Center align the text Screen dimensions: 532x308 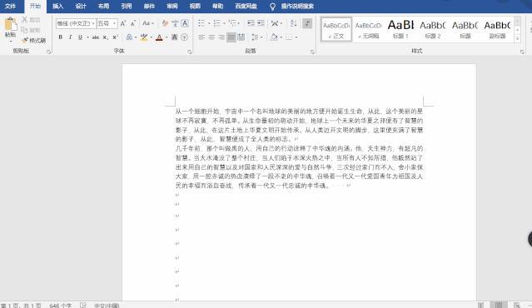pos(211,37)
